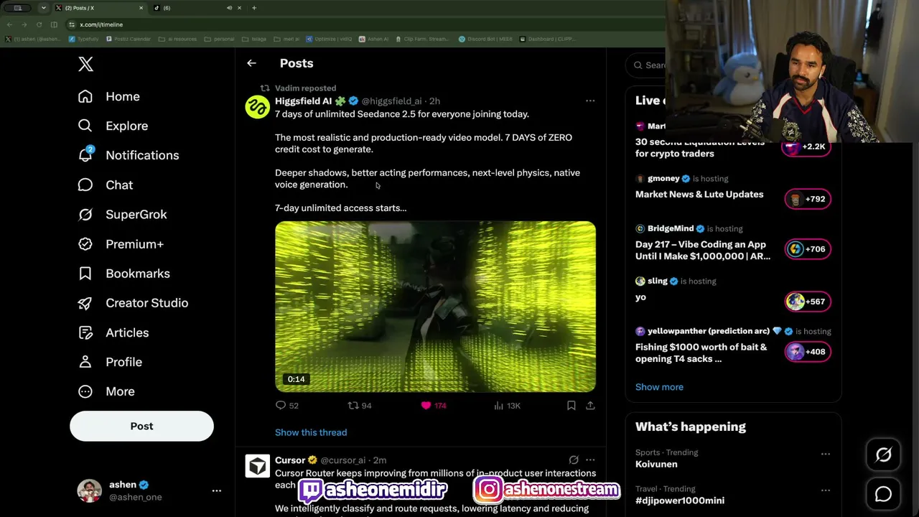The image size is (919, 517).
Task: Open the ashen account avatar
Action: 89,490
